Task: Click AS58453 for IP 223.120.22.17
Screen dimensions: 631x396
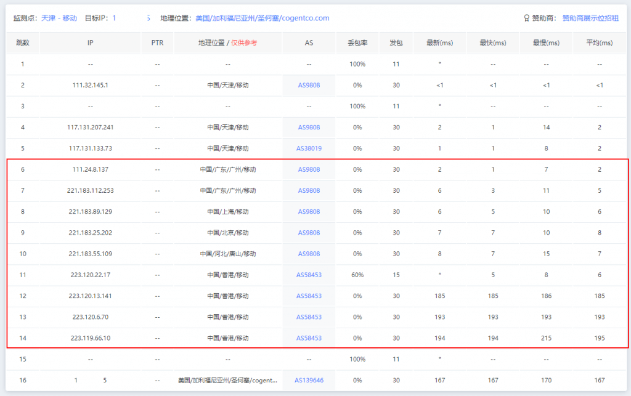Action: [309, 275]
